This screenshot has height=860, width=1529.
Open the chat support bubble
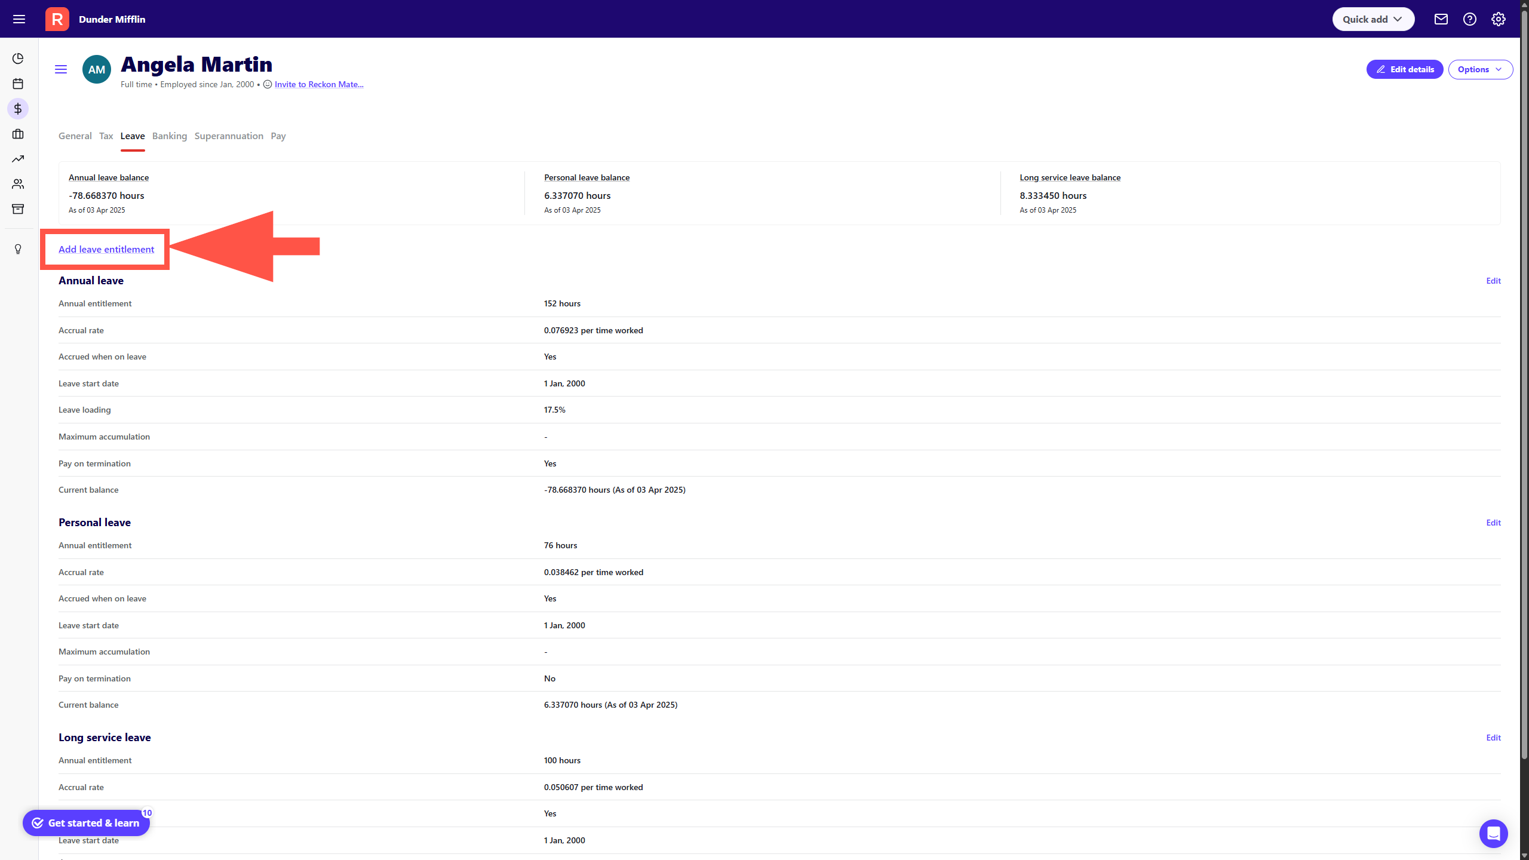[x=1493, y=833]
